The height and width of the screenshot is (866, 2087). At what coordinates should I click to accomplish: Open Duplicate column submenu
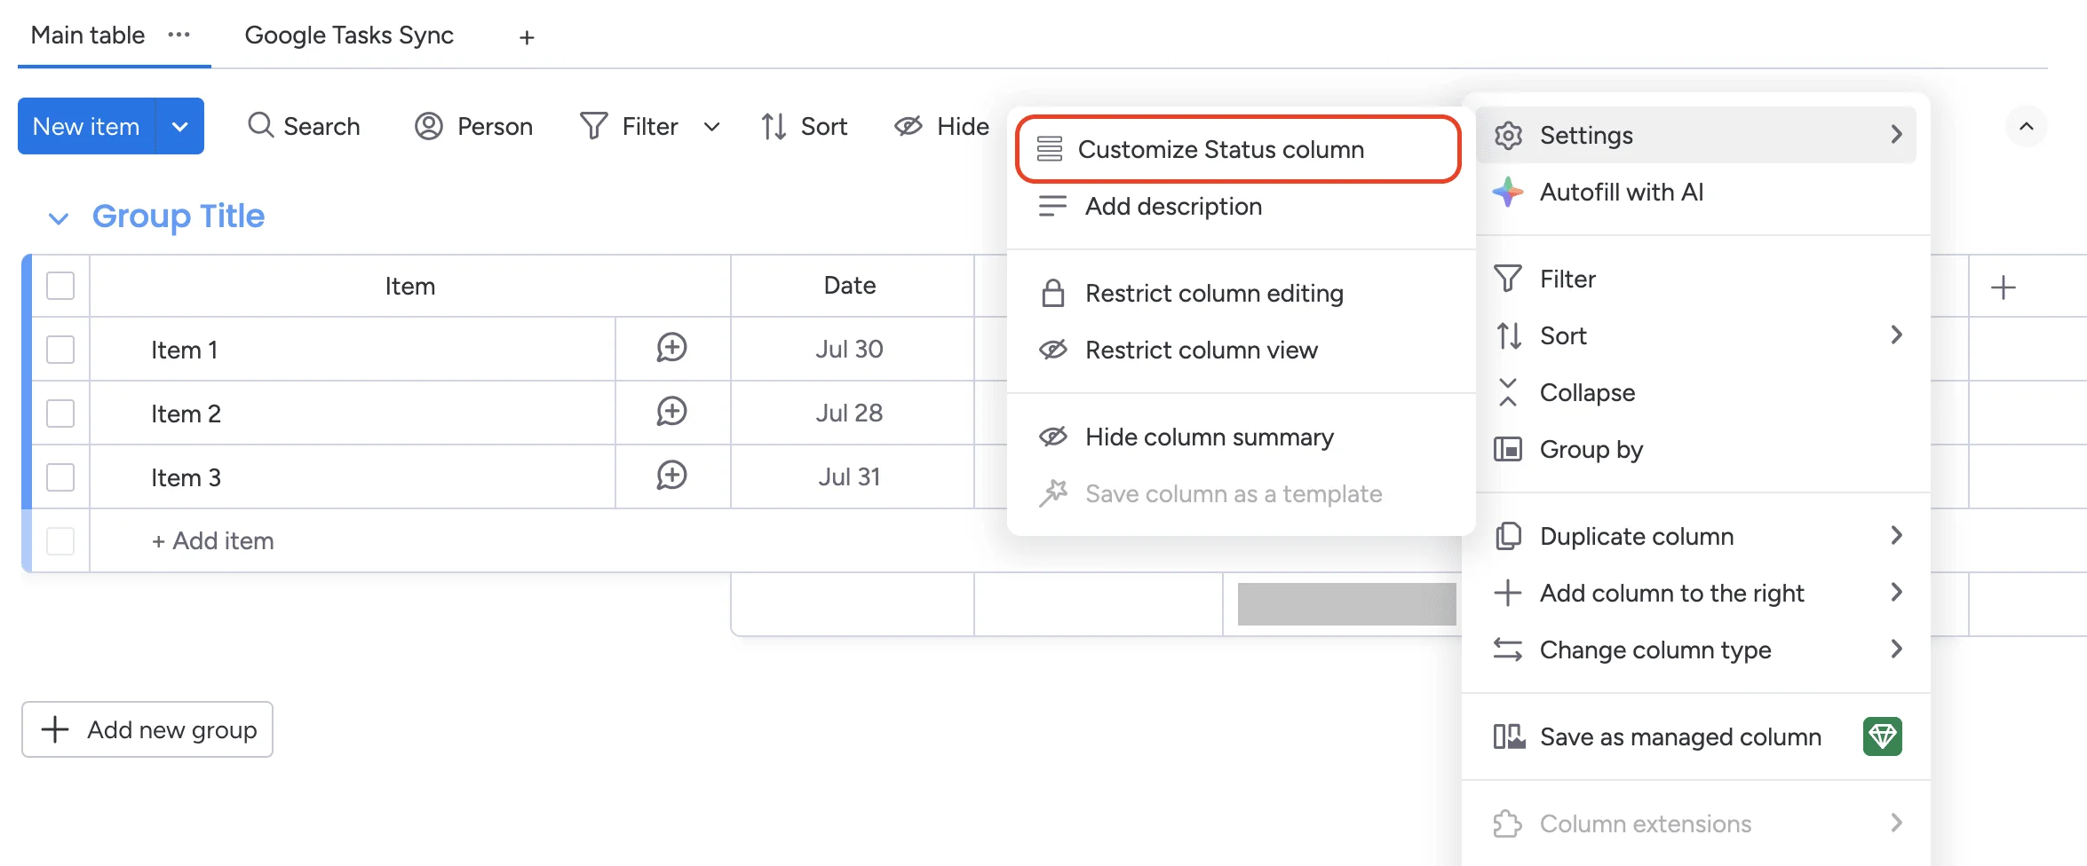[x=1696, y=536]
